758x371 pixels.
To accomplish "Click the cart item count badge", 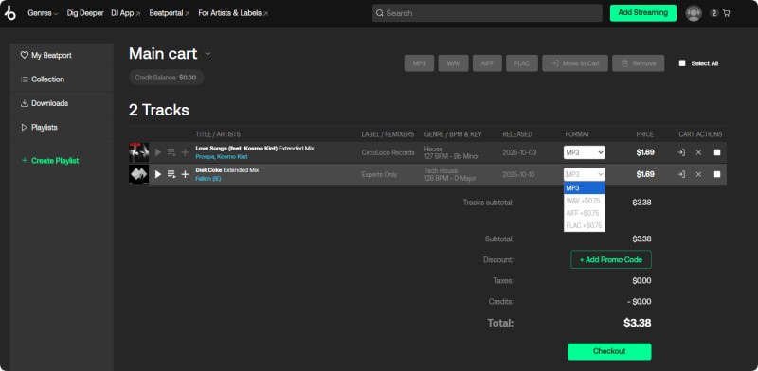I will point(714,13).
